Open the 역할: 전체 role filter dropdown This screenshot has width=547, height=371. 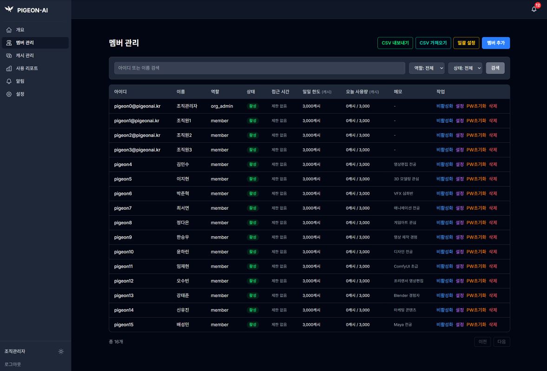pos(426,68)
